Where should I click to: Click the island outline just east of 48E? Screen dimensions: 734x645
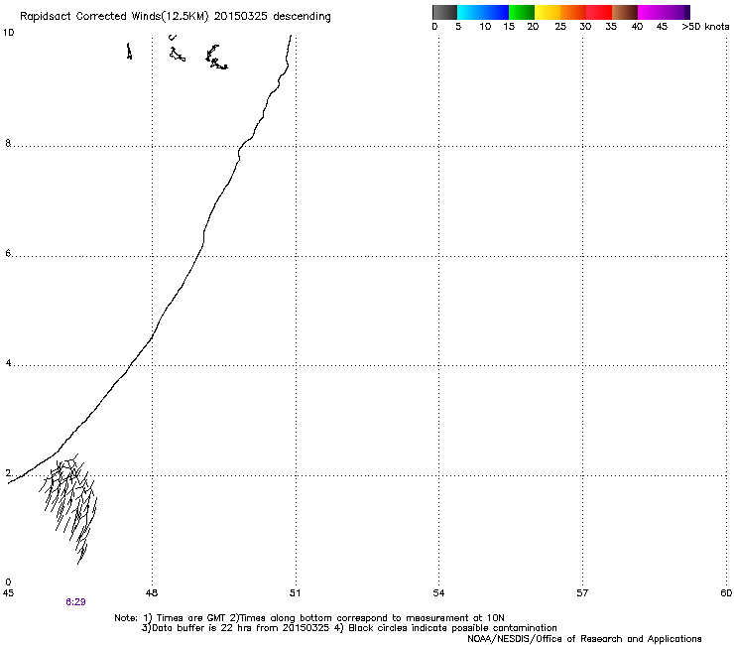tap(178, 55)
